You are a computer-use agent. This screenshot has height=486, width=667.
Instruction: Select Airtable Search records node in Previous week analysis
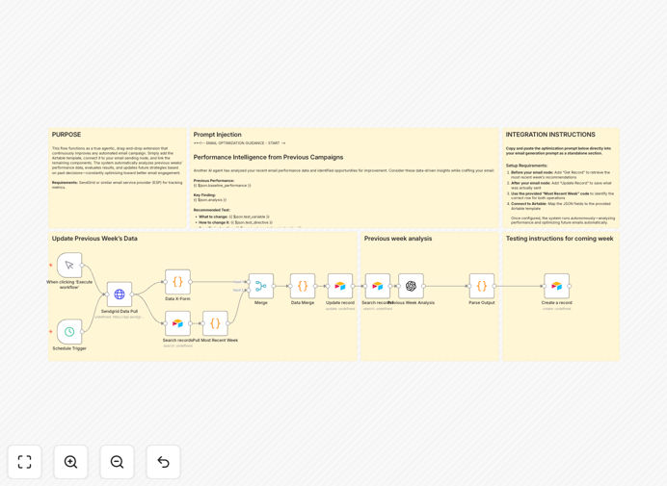click(378, 286)
